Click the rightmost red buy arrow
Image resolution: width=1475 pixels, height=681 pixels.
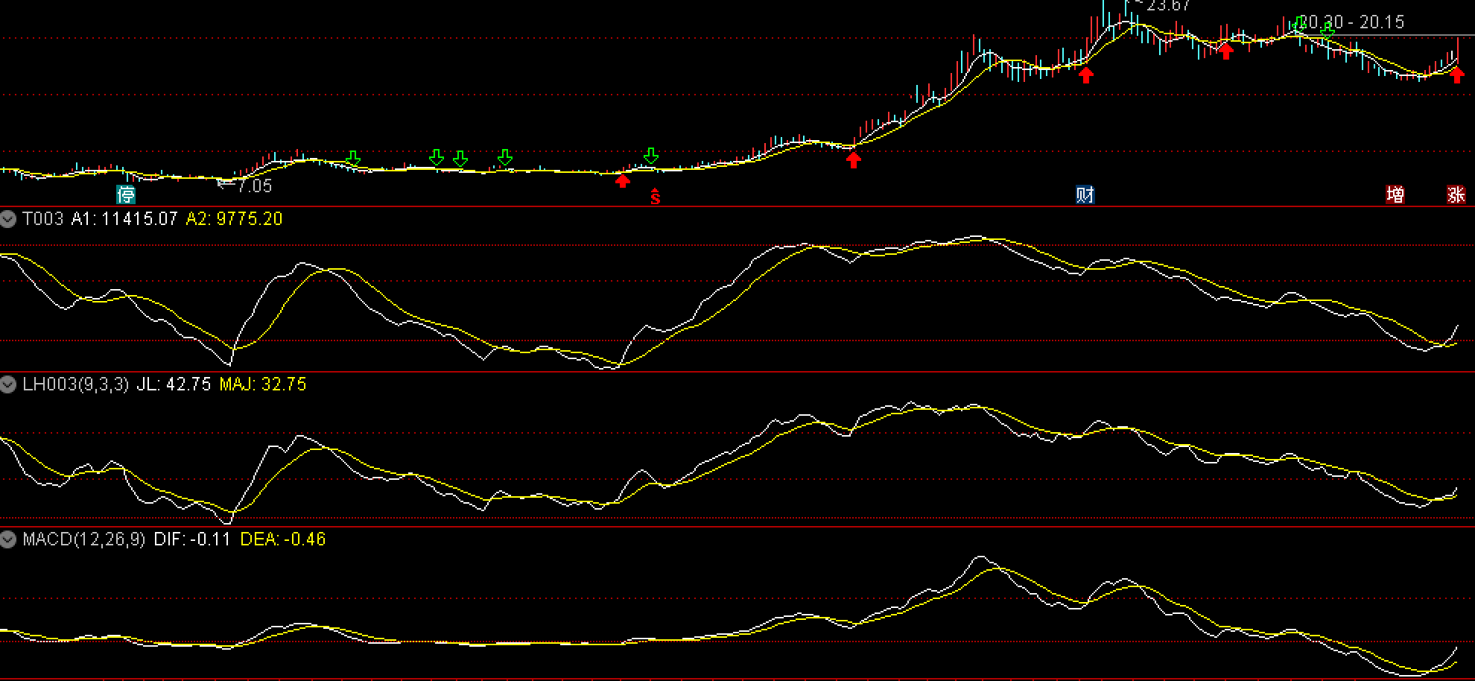click(x=1457, y=75)
